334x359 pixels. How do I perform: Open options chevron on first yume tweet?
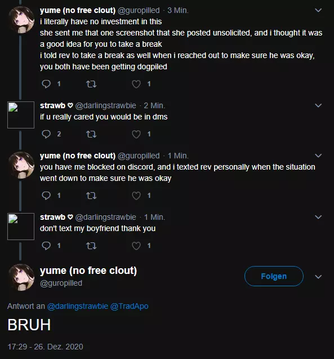pos(318,10)
